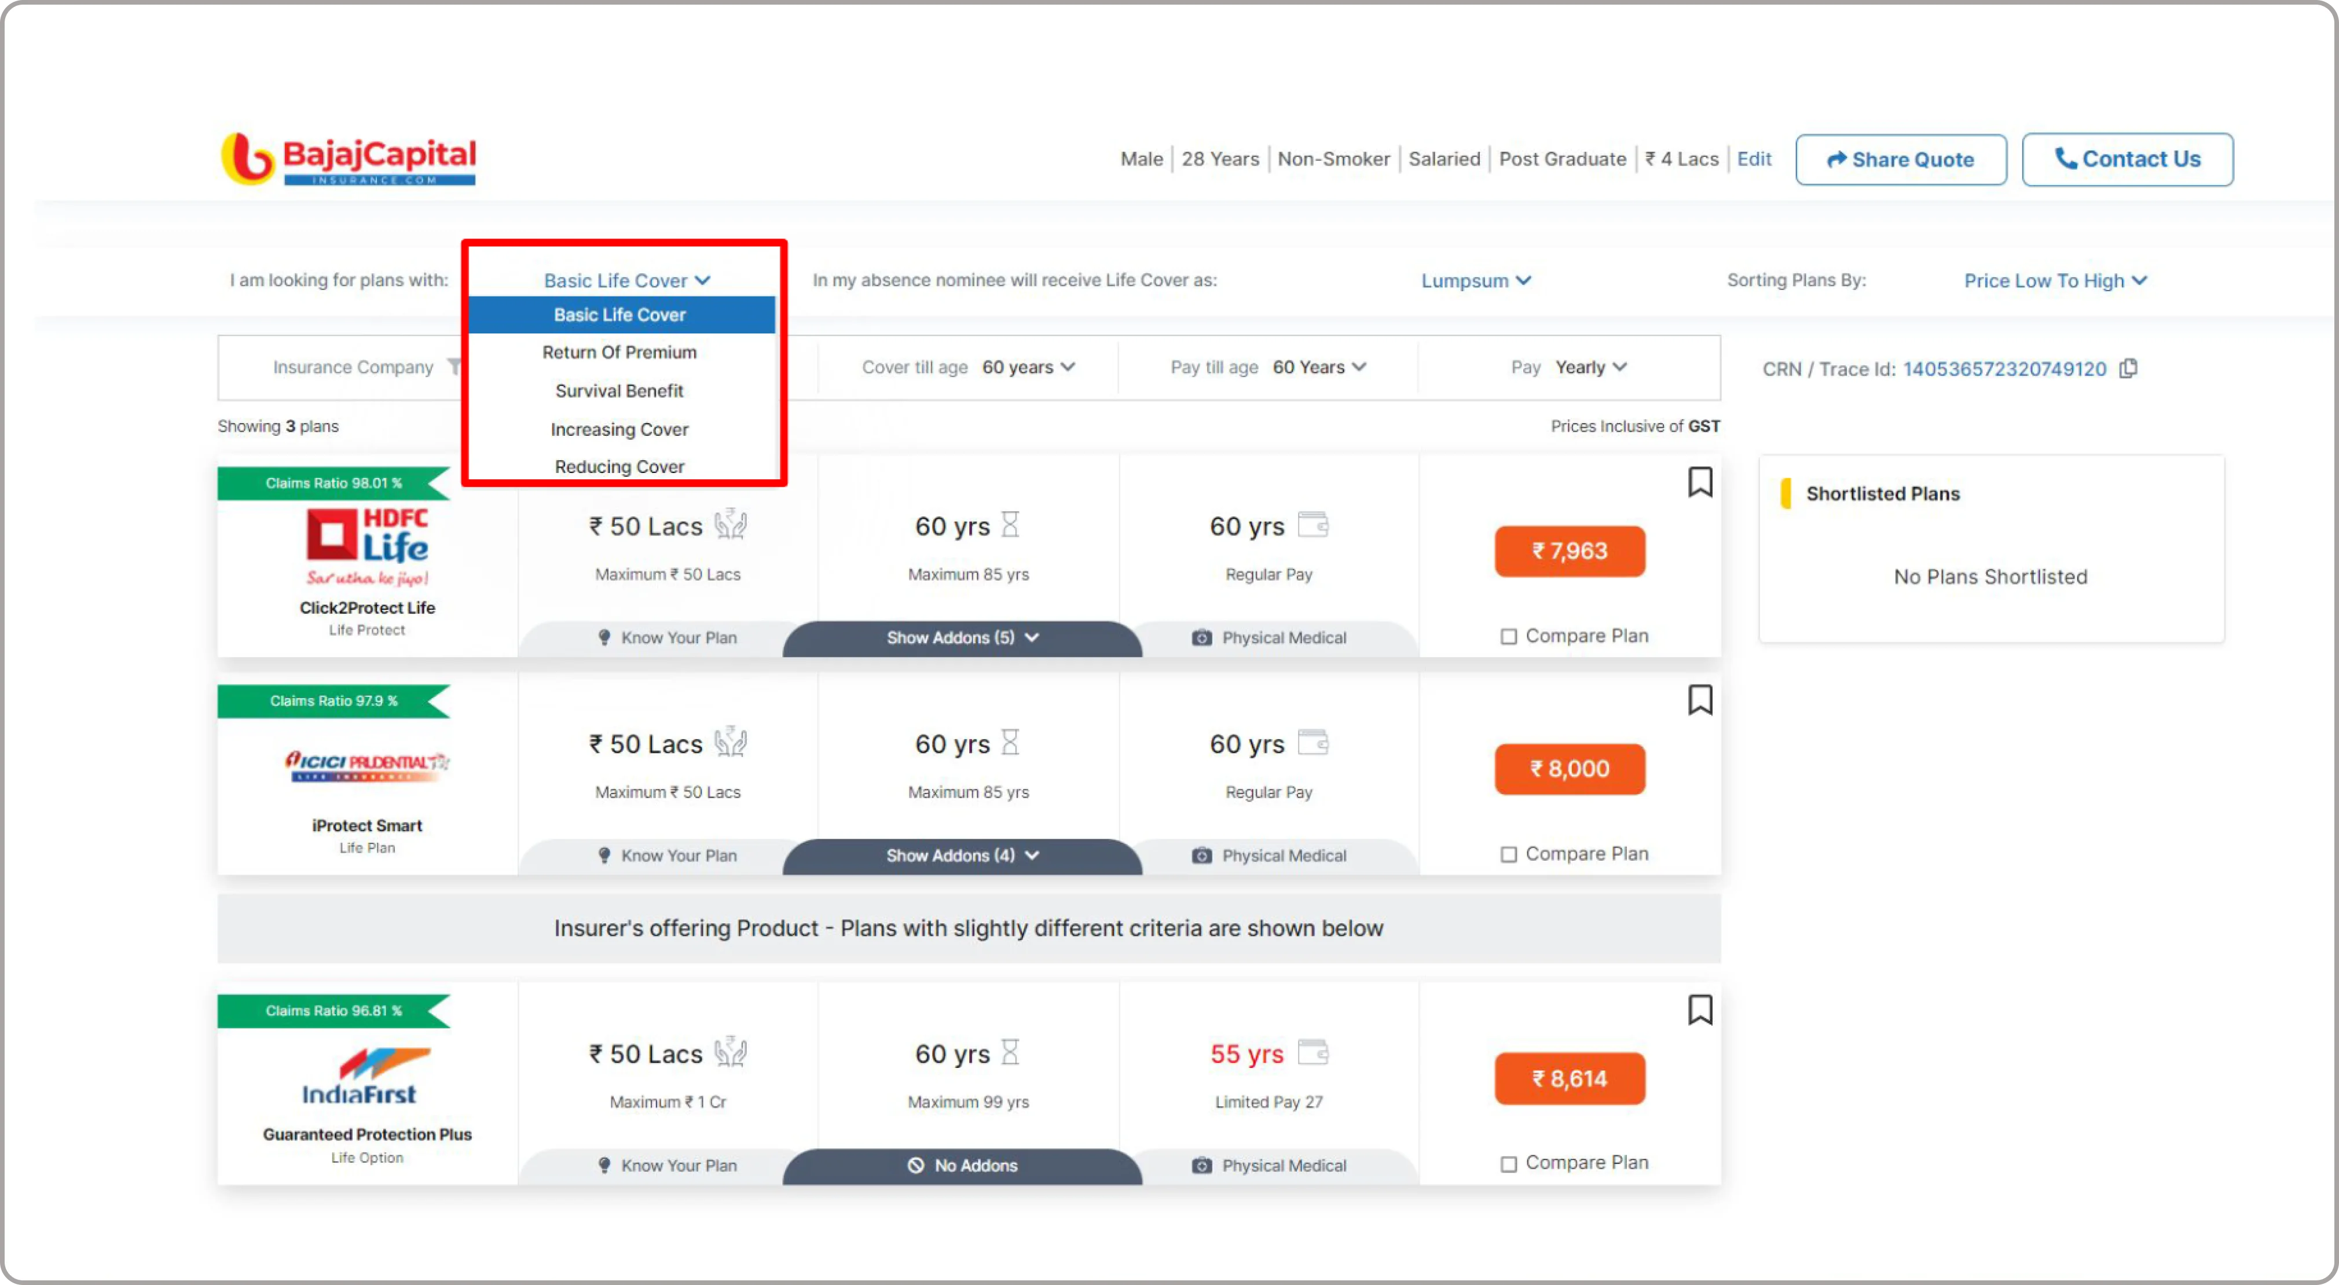Click the hourglass icon in ICICI row
Image resolution: width=2339 pixels, height=1285 pixels.
click(1010, 742)
